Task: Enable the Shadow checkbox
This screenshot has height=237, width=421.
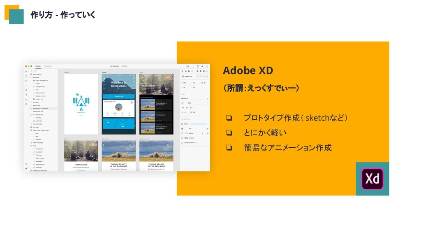Action: click(182, 138)
